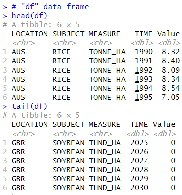Click the year 1995 in the head output
The image size is (182, 195).
click(x=144, y=97)
